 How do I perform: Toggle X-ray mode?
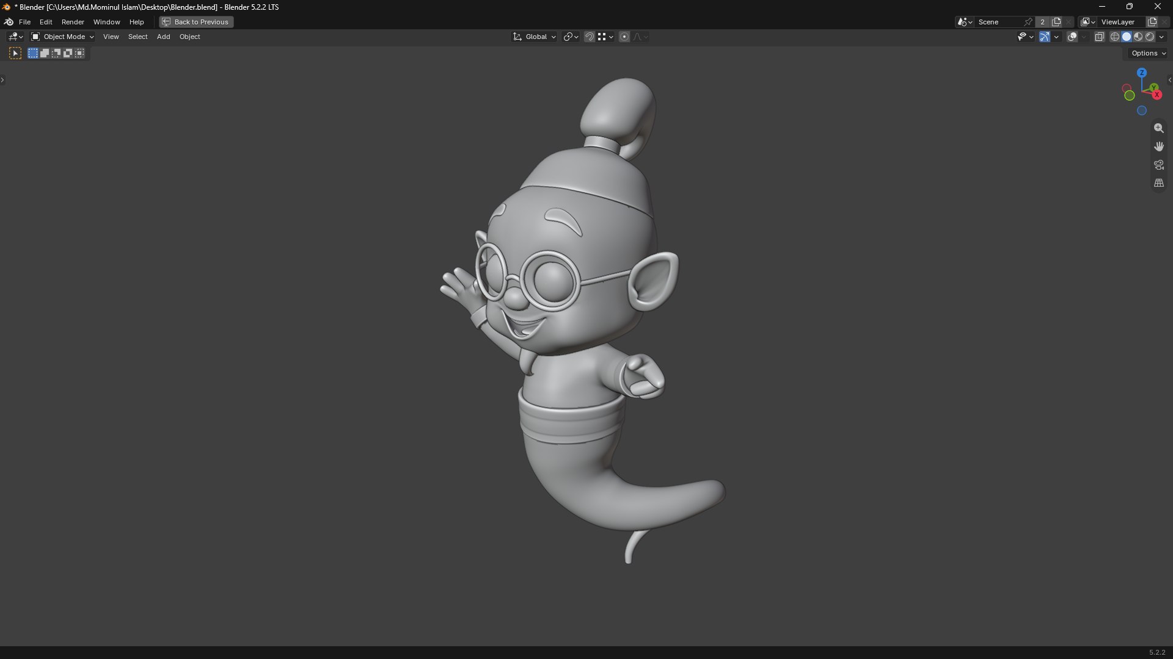1100,37
